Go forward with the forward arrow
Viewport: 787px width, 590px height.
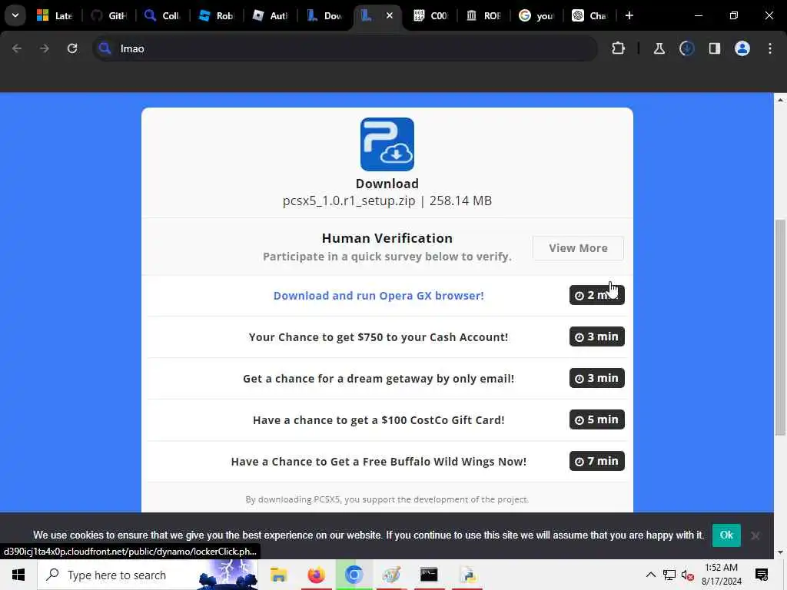click(44, 48)
